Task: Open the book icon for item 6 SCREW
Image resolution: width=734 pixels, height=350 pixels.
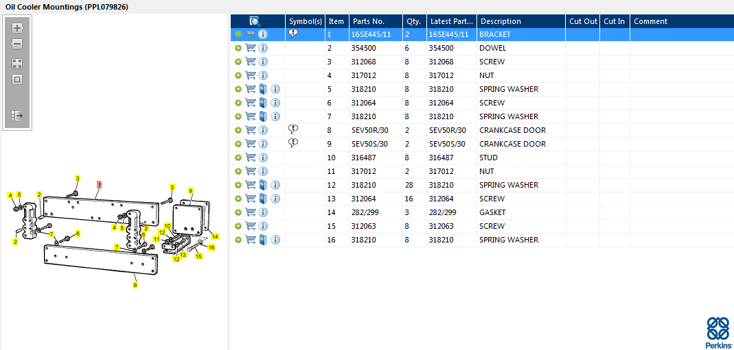Action: (262, 103)
